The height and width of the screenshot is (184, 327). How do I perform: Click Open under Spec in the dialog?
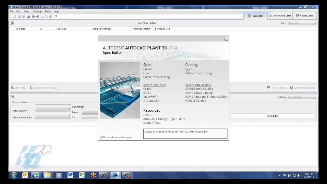point(147,73)
